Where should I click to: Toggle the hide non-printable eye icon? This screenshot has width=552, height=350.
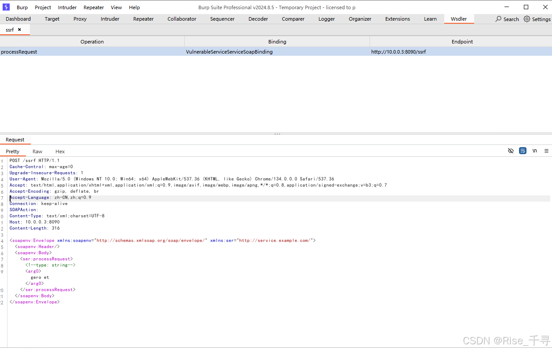click(511, 151)
